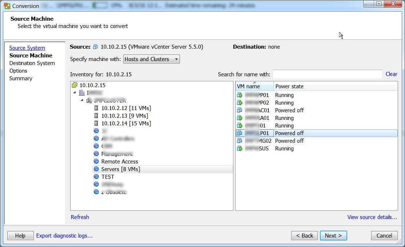
Task: Click the resource pool icon for Management
Action: tap(96, 154)
